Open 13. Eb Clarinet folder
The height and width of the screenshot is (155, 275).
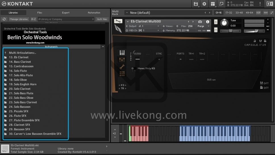(x=18, y=57)
